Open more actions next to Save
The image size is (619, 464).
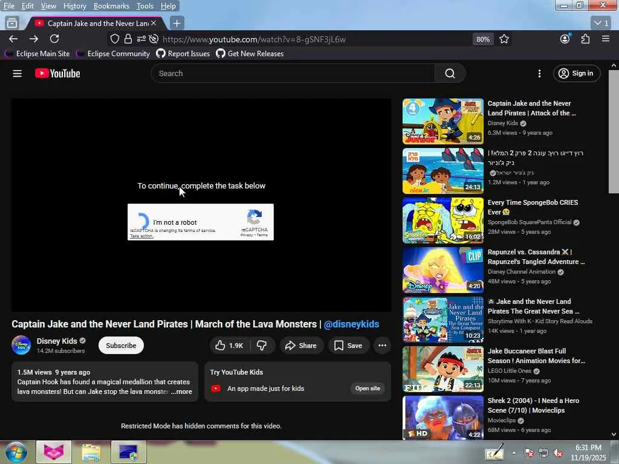tap(382, 346)
